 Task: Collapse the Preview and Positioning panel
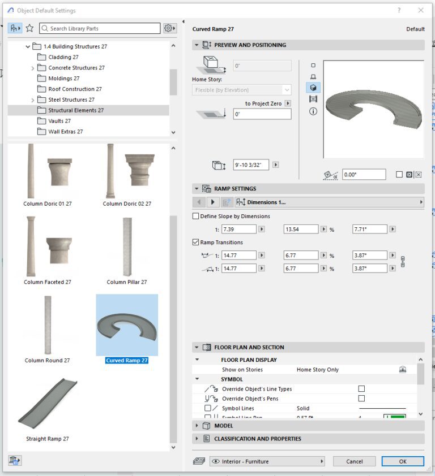pyautogui.click(x=197, y=45)
